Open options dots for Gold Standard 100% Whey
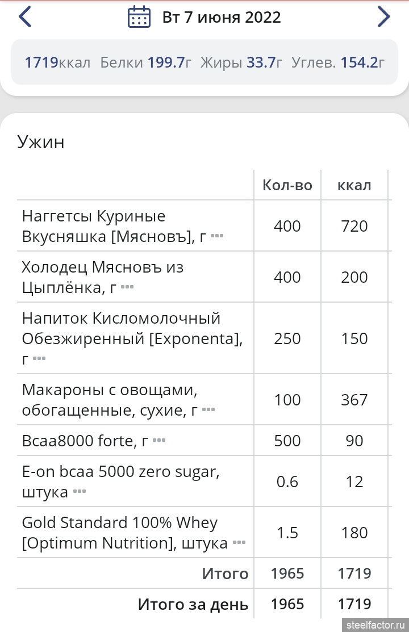This screenshot has width=409, height=632. point(239,542)
